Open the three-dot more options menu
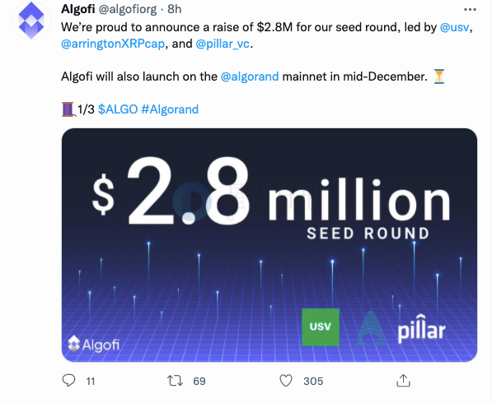 click(x=470, y=10)
